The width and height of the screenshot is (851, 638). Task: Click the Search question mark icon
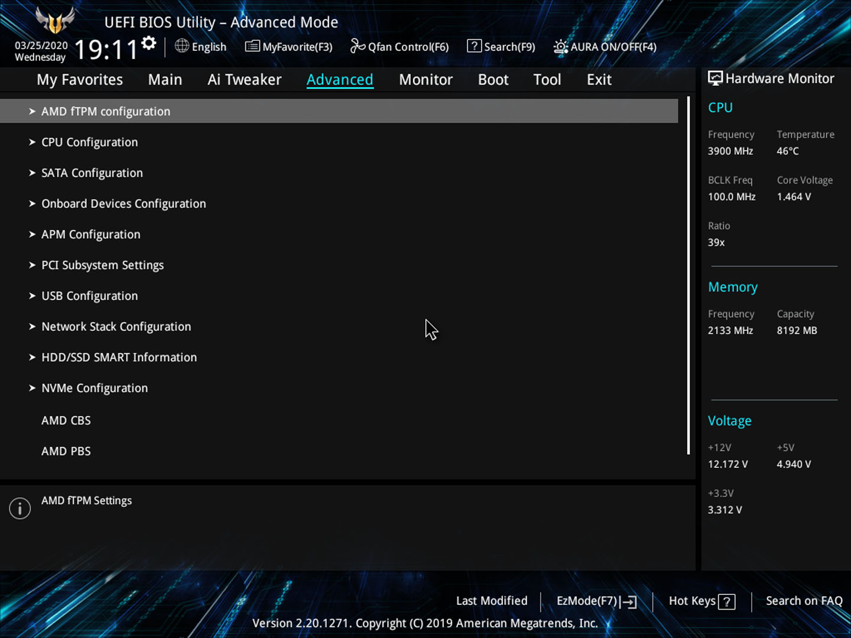474,46
